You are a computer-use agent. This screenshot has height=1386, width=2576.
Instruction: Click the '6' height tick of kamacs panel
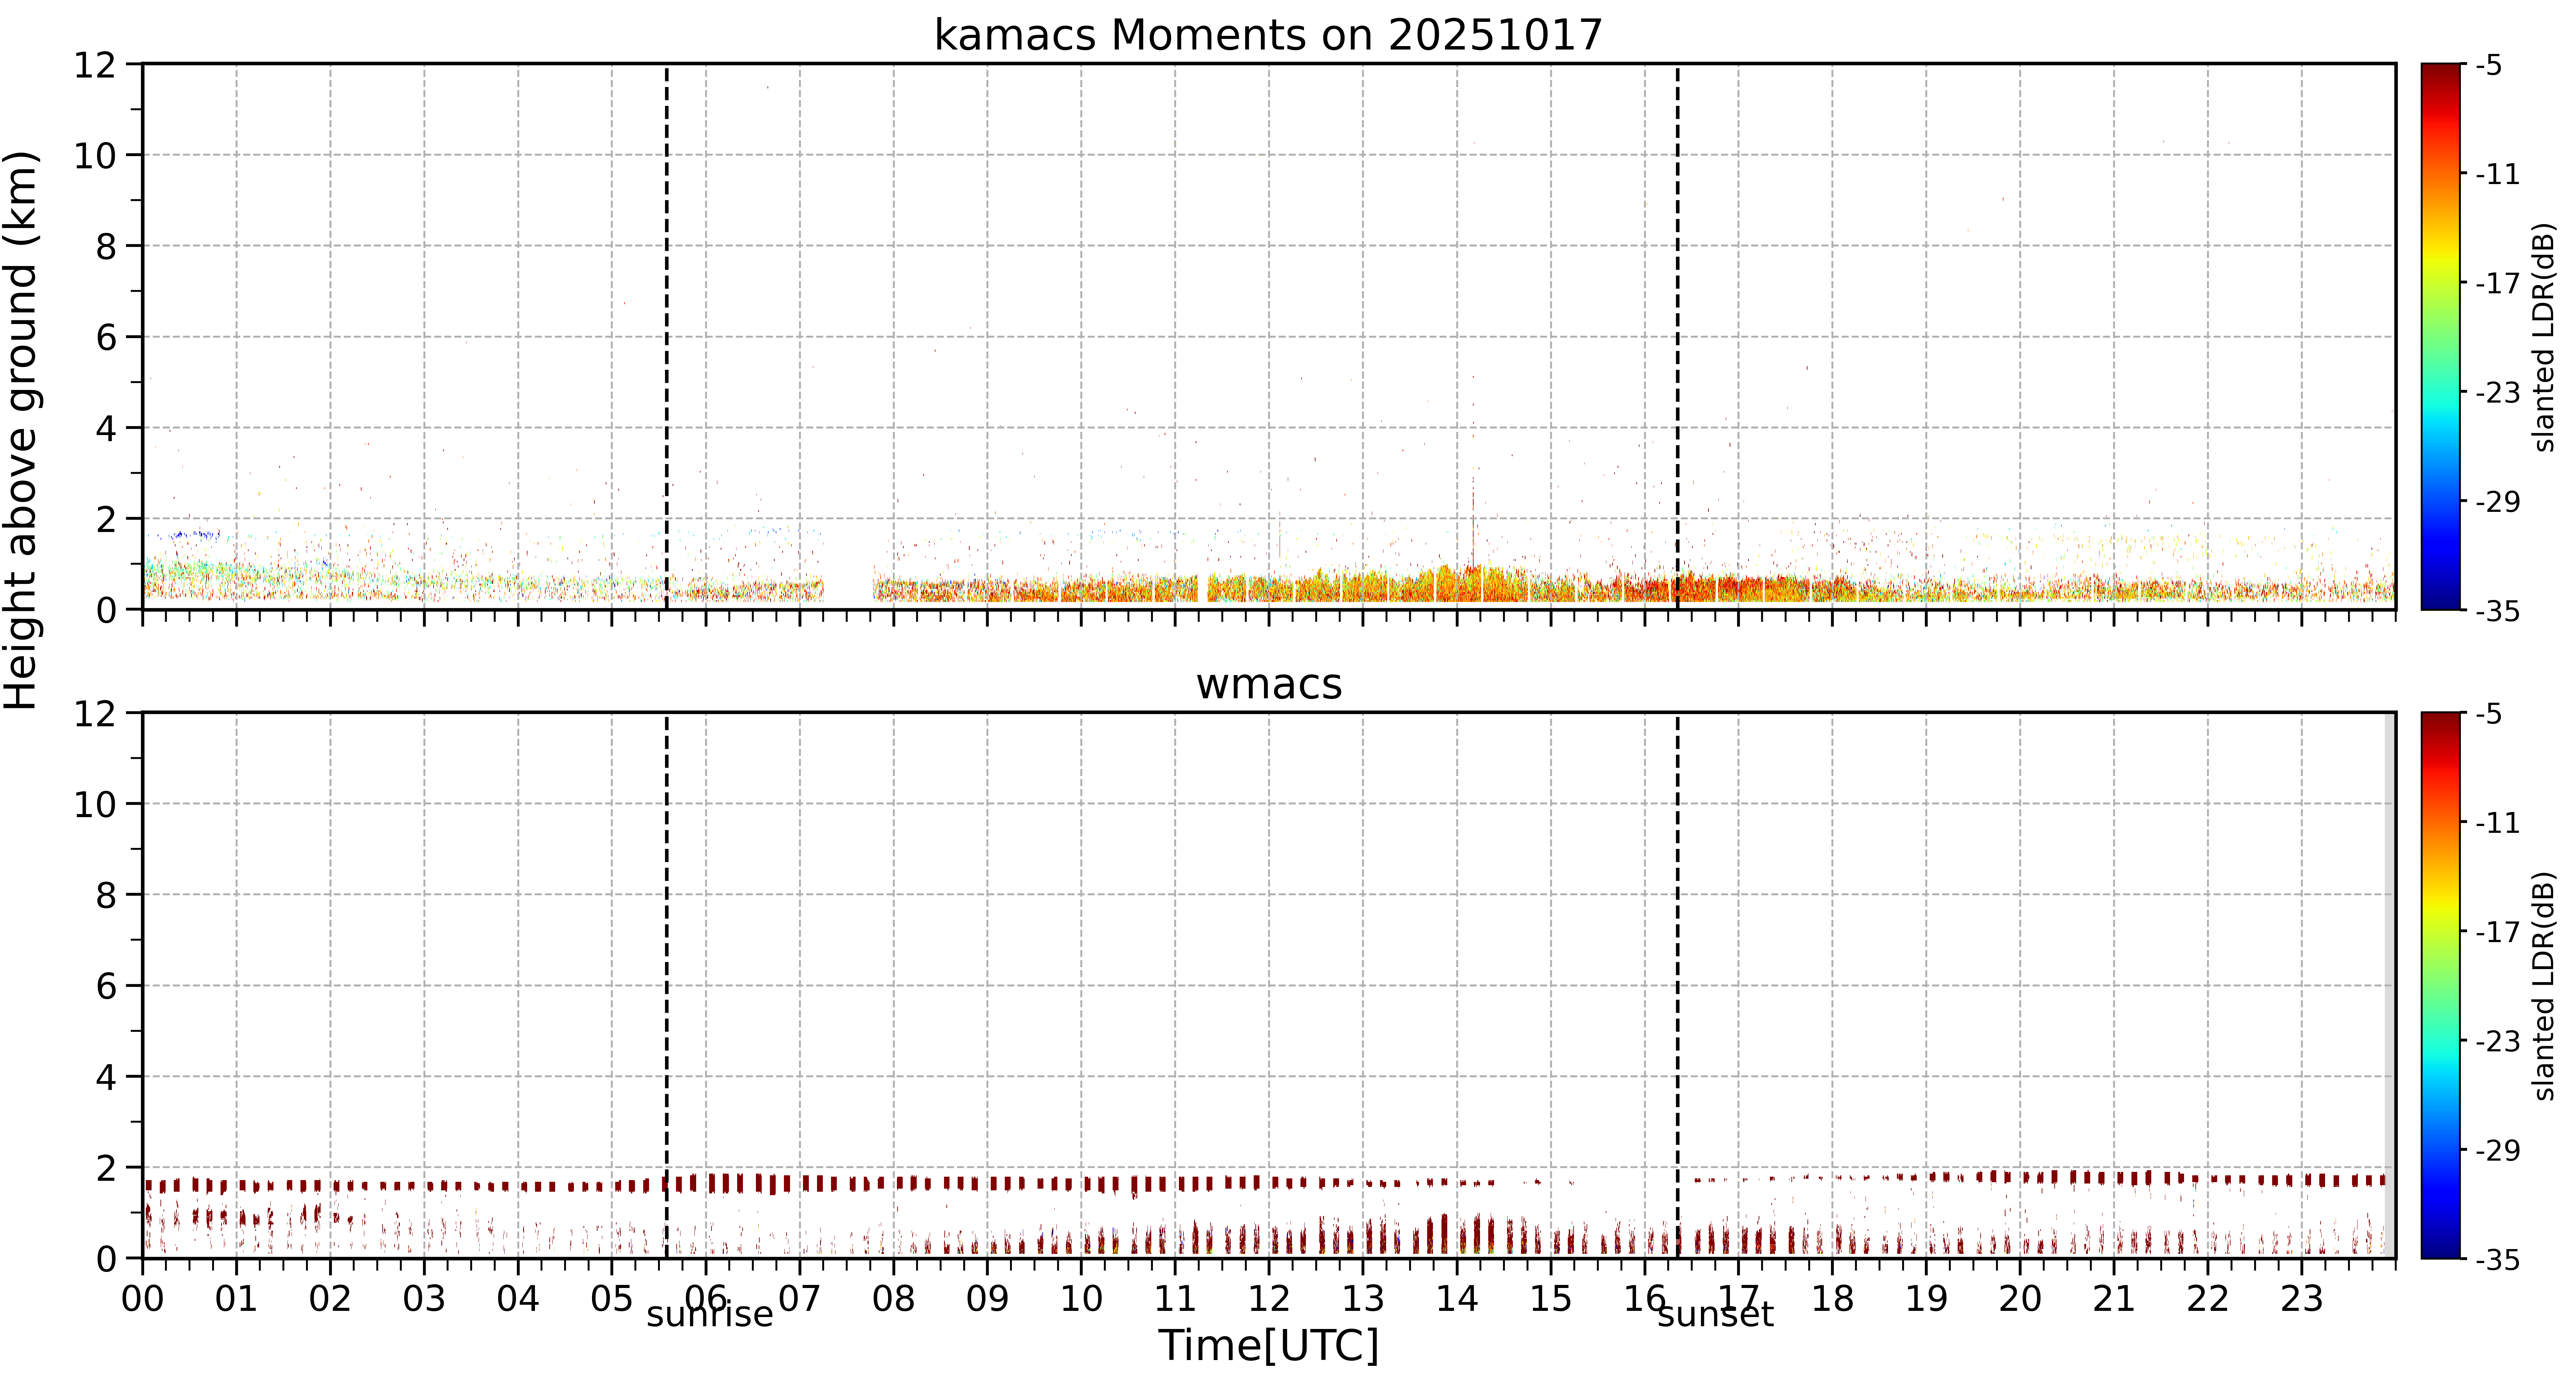pos(106,338)
